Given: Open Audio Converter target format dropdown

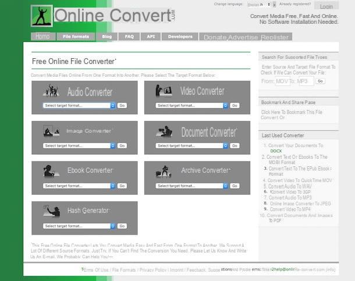Looking at the screenshot, I should point(79,106).
